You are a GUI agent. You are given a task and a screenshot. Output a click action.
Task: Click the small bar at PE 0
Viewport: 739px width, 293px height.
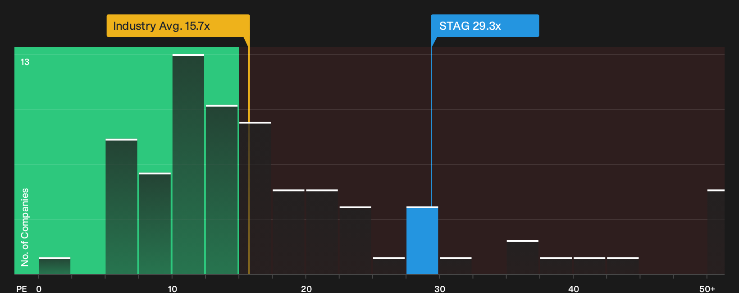pyautogui.click(x=55, y=266)
